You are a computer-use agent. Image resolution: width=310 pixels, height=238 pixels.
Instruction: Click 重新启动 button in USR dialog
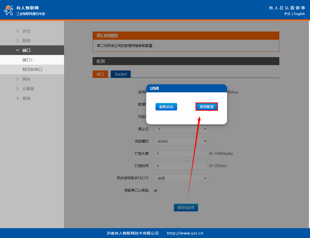(166, 107)
